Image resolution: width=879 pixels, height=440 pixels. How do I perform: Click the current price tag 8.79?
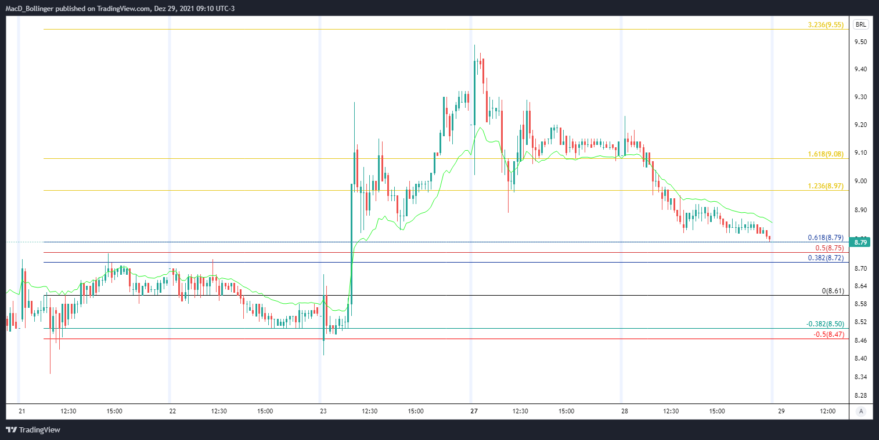coord(860,242)
